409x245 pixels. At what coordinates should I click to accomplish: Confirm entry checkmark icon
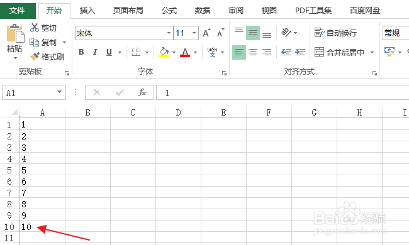tap(120, 92)
